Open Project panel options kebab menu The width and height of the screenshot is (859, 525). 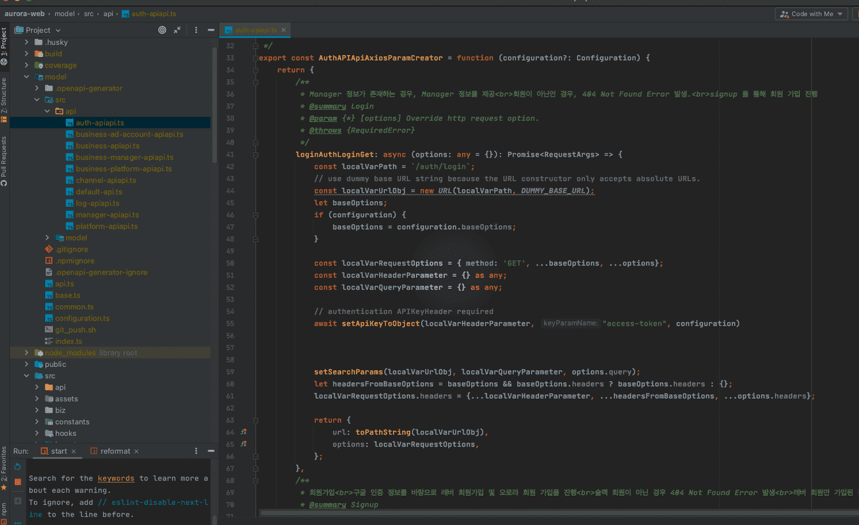pyautogui.click(x=196, y=30)
